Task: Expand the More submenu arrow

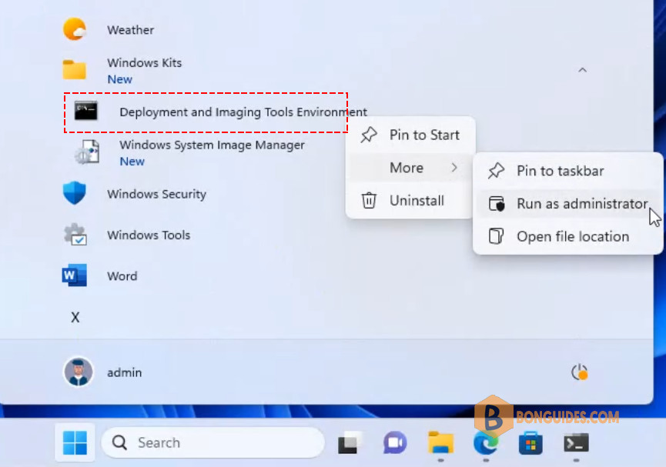Action: click(454, 167)
